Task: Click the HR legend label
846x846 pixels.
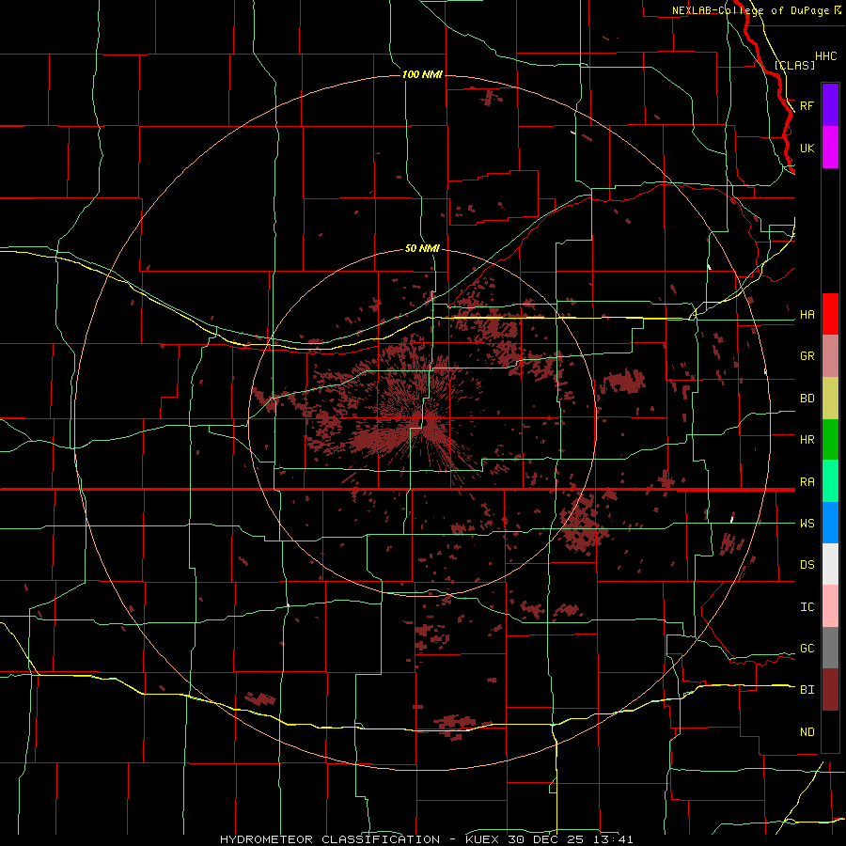Action: click(807, 440)
